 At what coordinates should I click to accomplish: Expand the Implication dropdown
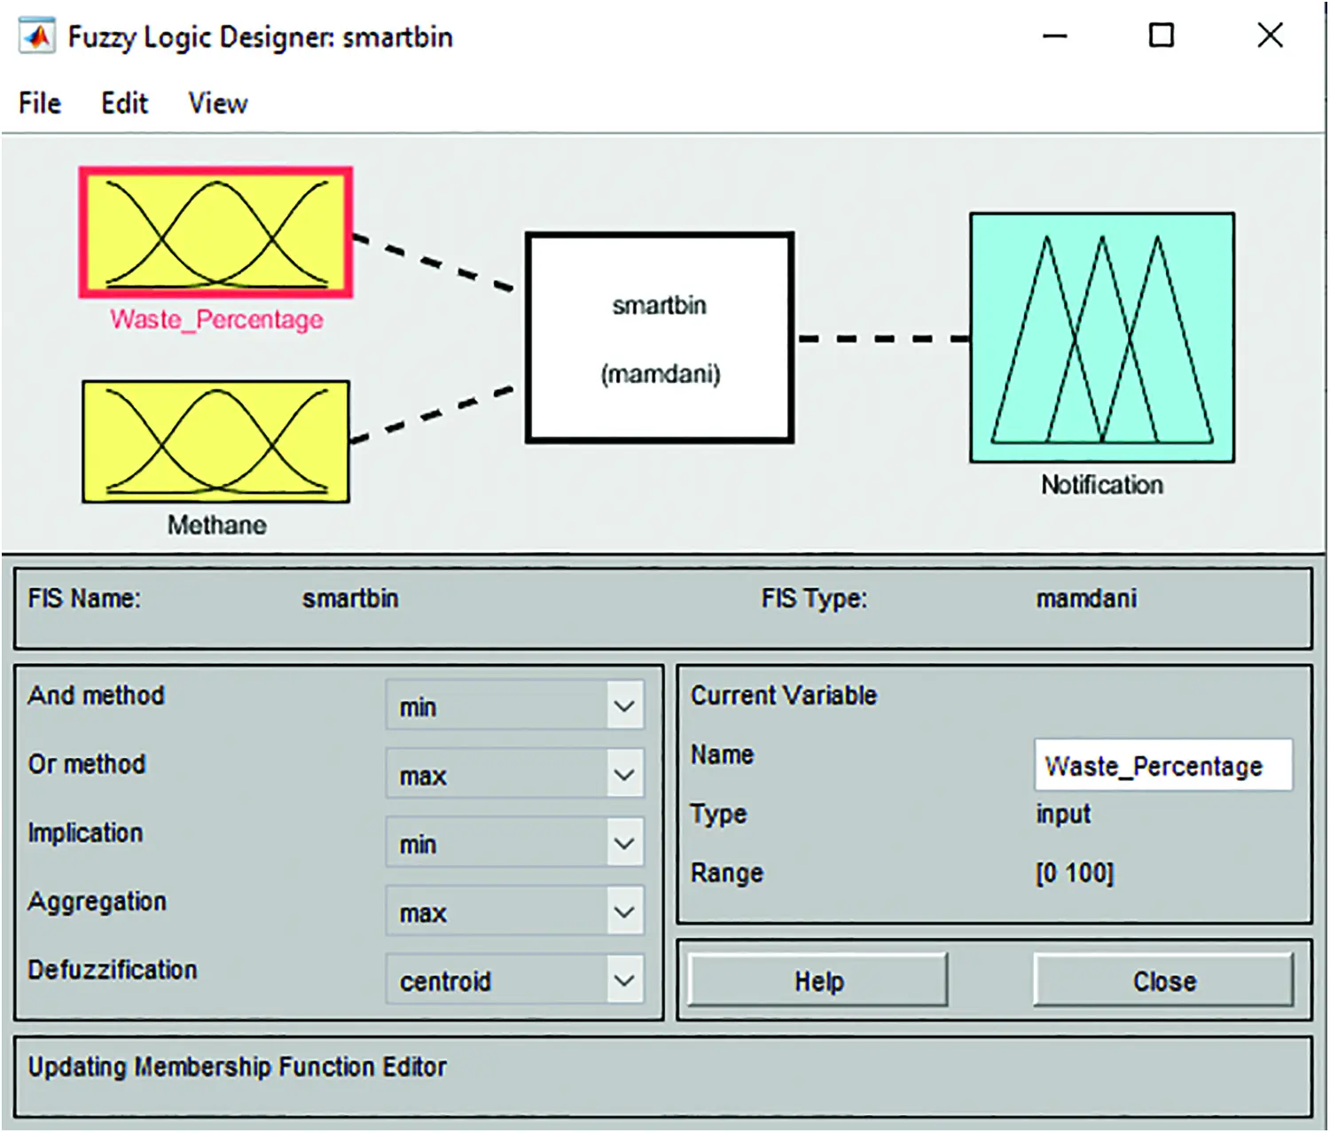click(x=515, y=842)
